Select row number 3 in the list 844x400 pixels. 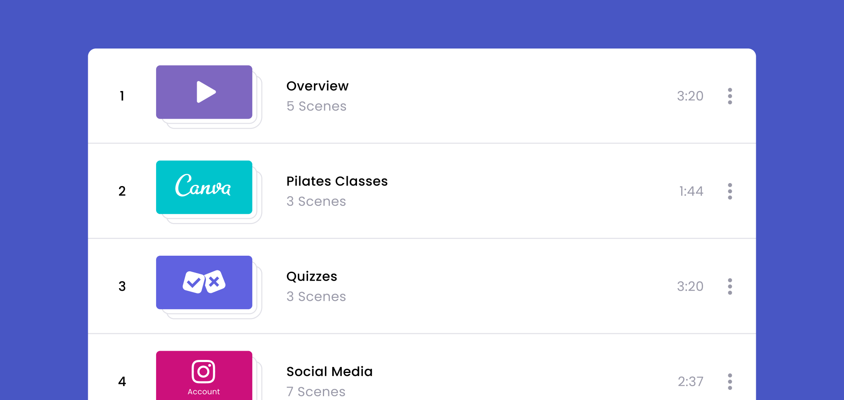[122, 286]
